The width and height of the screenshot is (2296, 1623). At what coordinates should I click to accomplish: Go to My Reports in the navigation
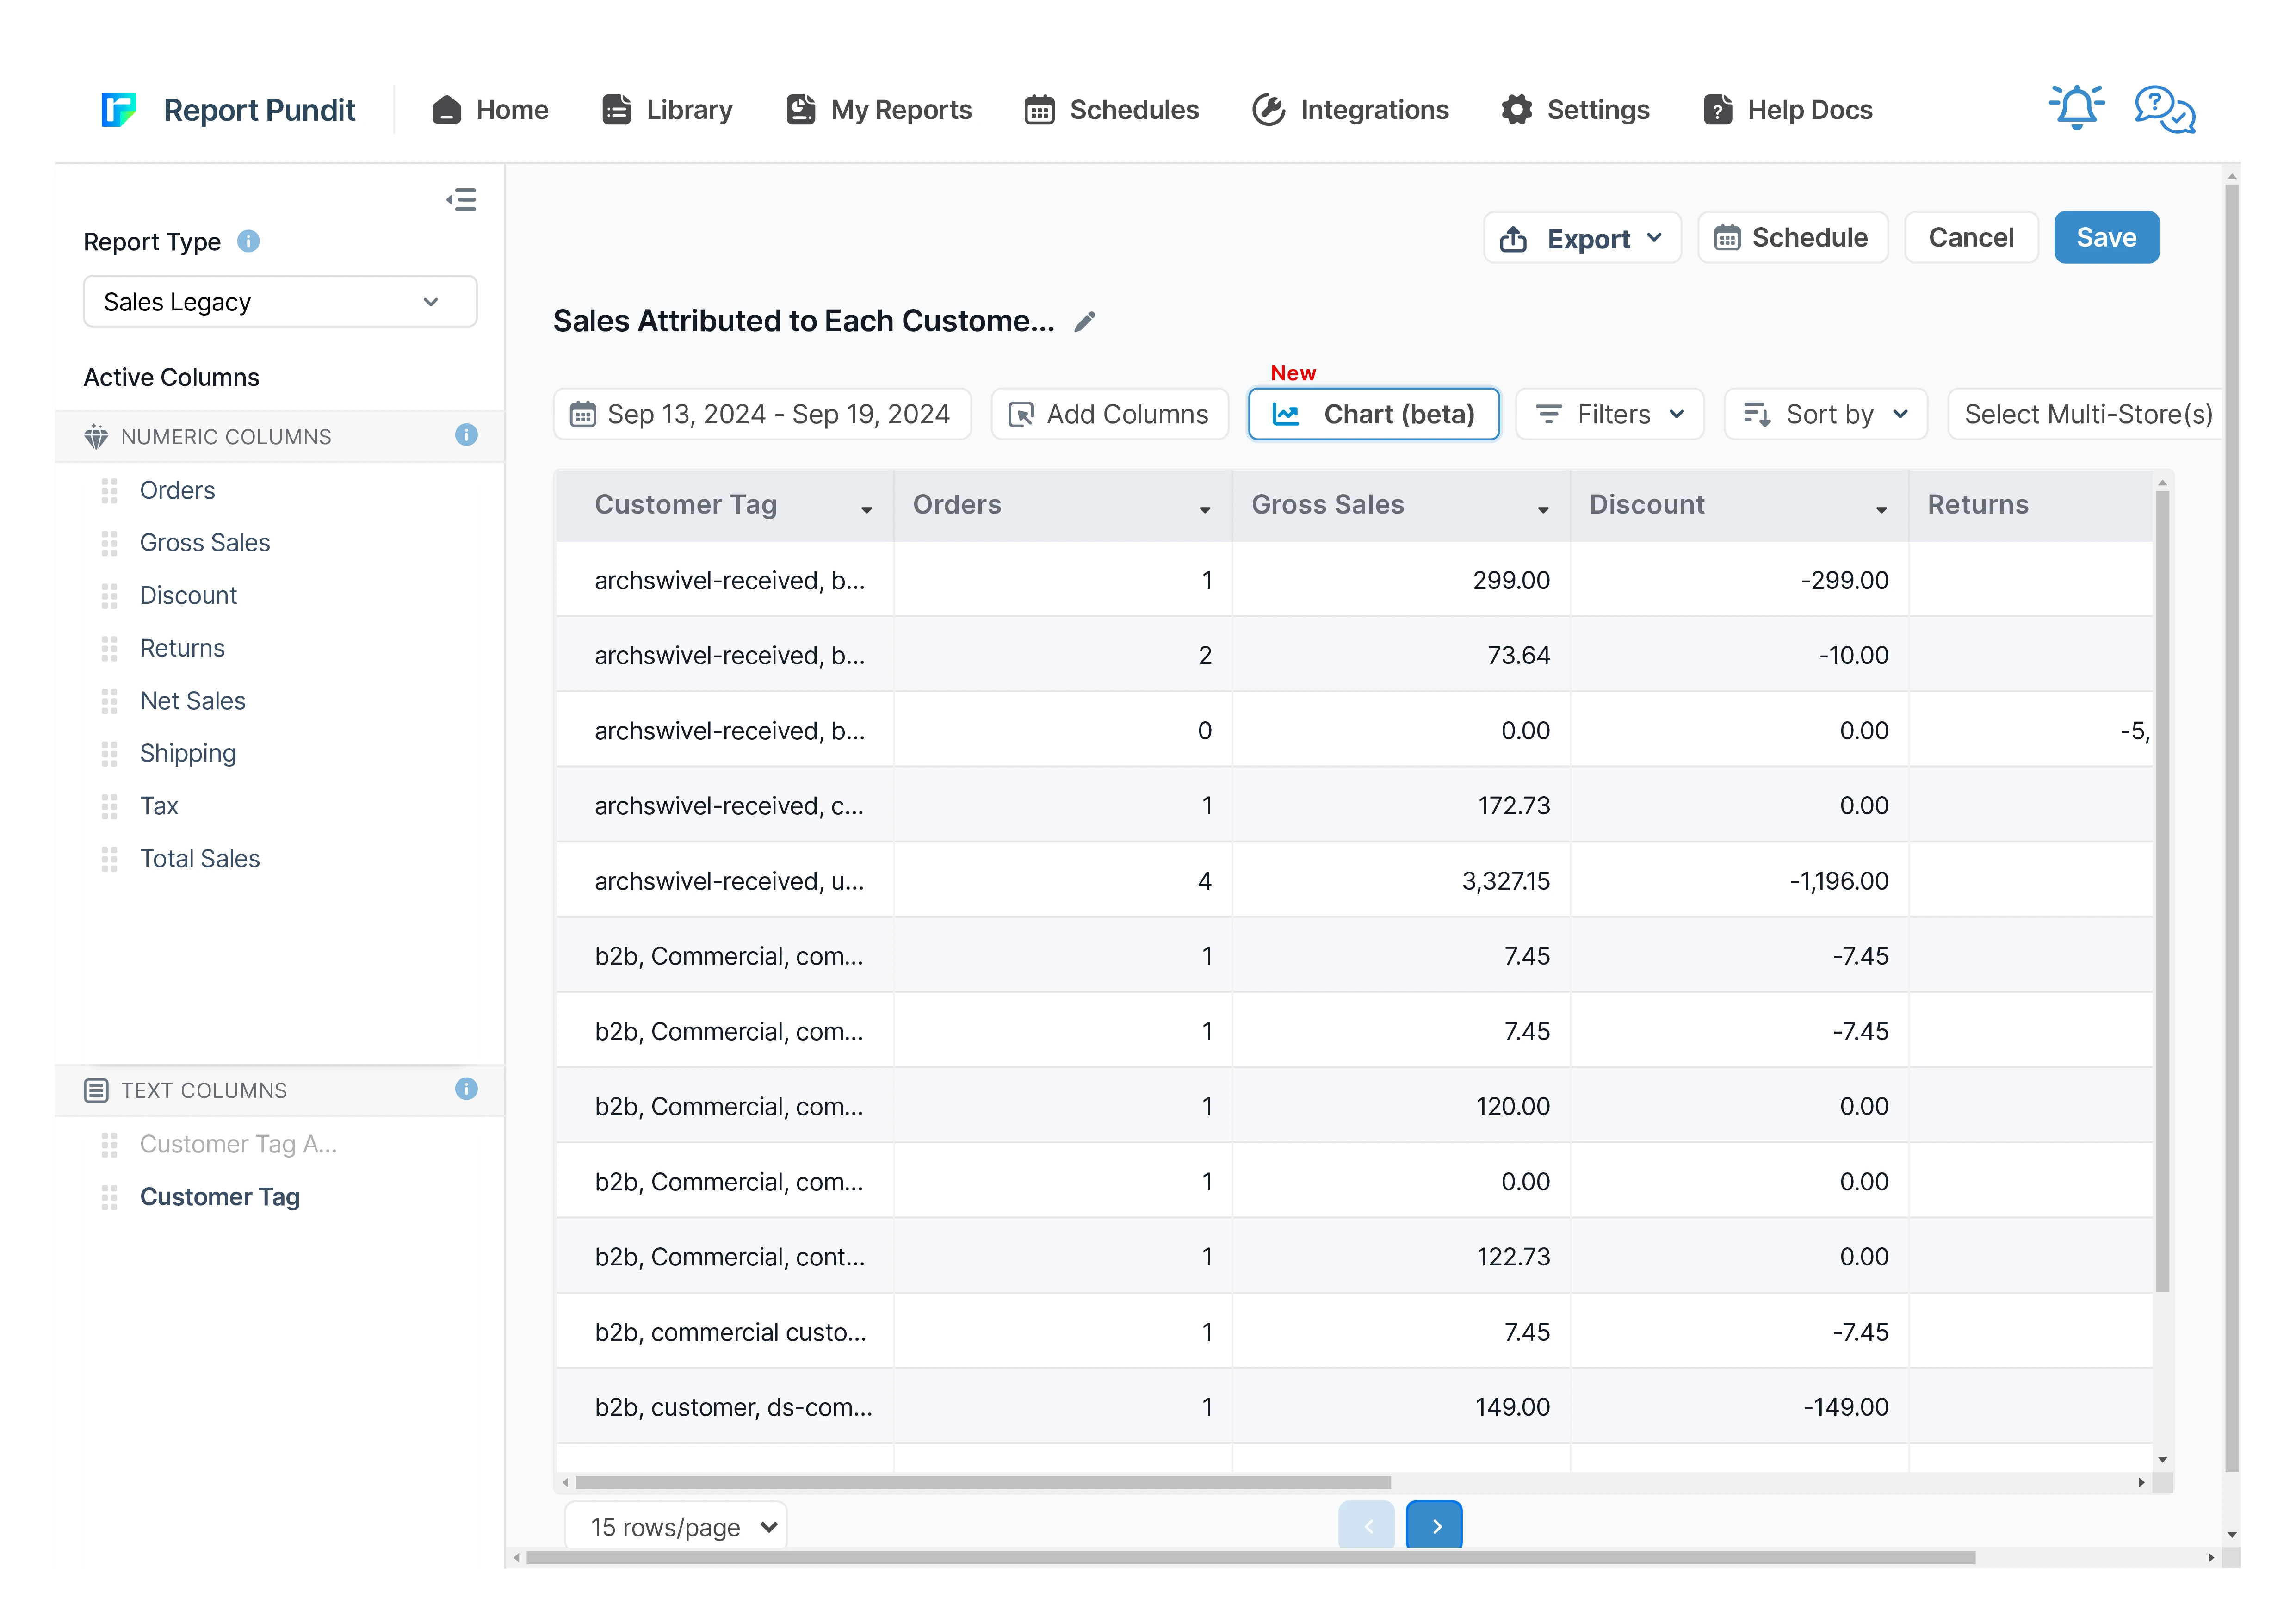point(879,110)
